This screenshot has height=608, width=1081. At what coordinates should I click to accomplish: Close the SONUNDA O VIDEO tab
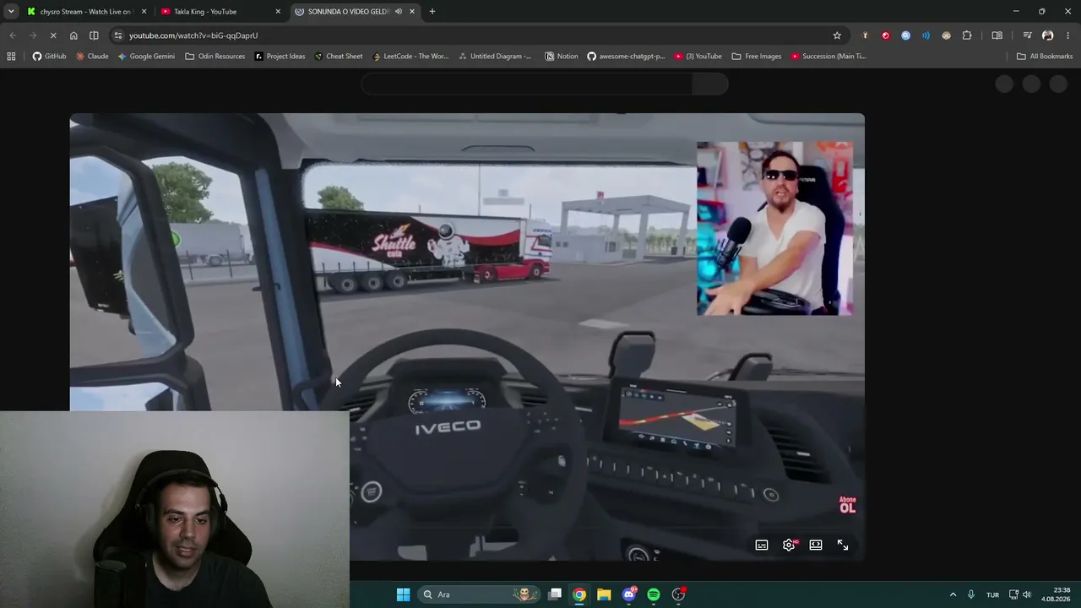(412, 12)
